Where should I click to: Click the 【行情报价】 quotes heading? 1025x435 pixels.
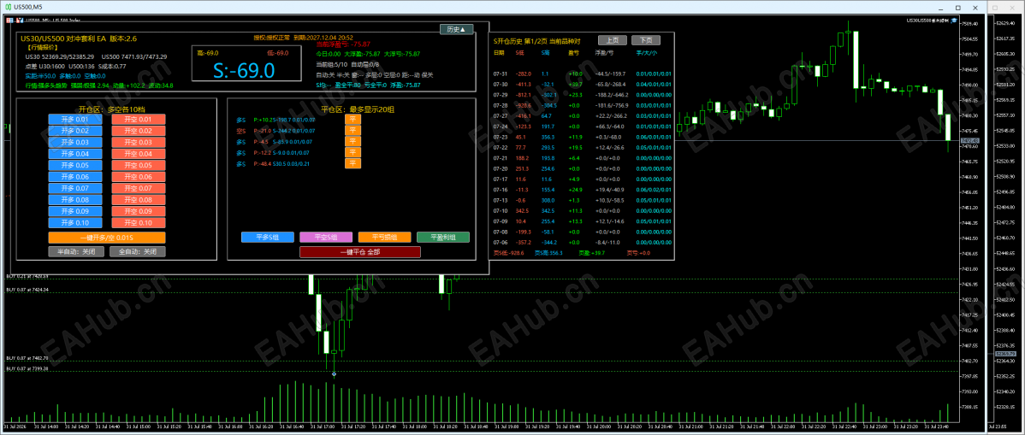click(41, 47)
